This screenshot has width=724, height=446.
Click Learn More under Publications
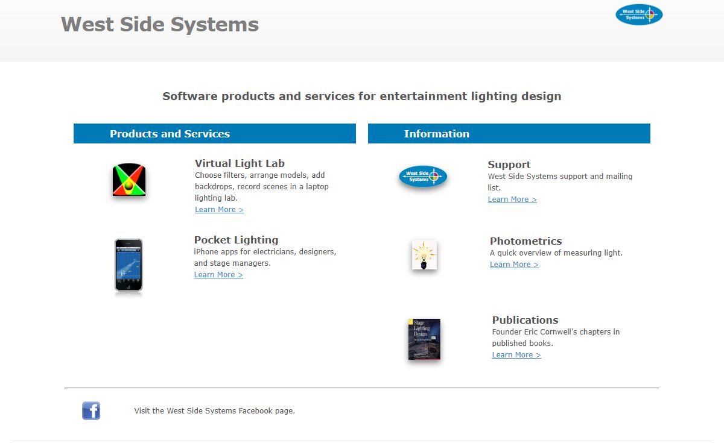coord(516,355)
